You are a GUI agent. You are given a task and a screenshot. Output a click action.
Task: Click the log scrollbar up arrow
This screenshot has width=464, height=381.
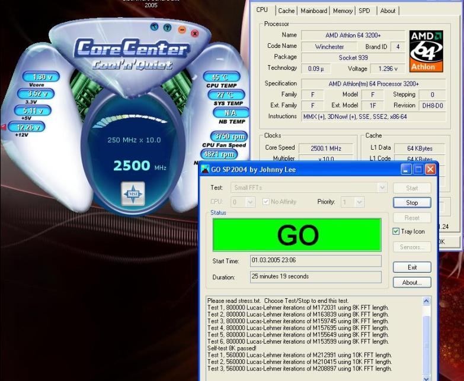(426, 301)
